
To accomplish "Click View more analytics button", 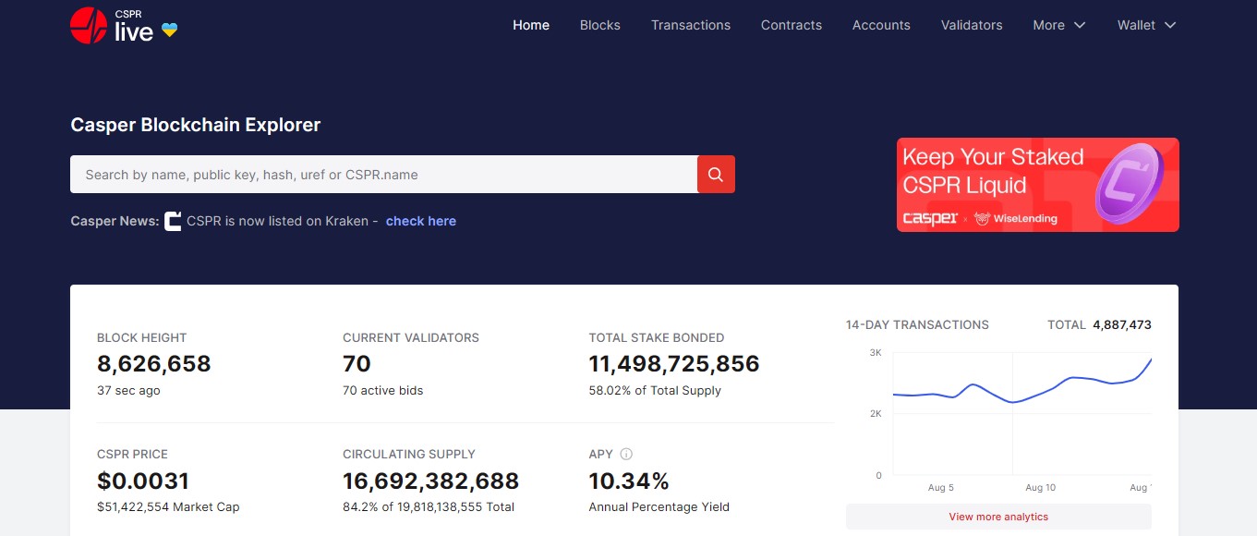I will pos(998,517).
